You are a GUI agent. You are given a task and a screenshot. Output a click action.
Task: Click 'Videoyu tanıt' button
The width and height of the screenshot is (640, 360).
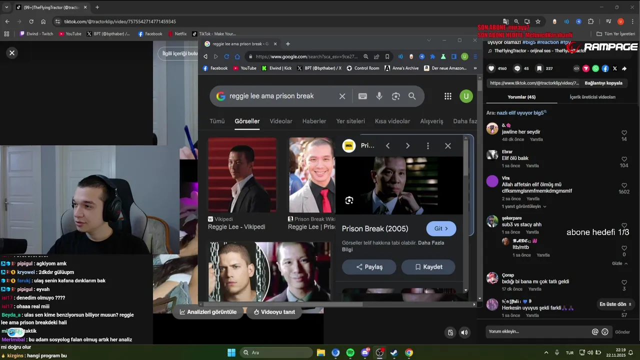click(x=274, y=312)
